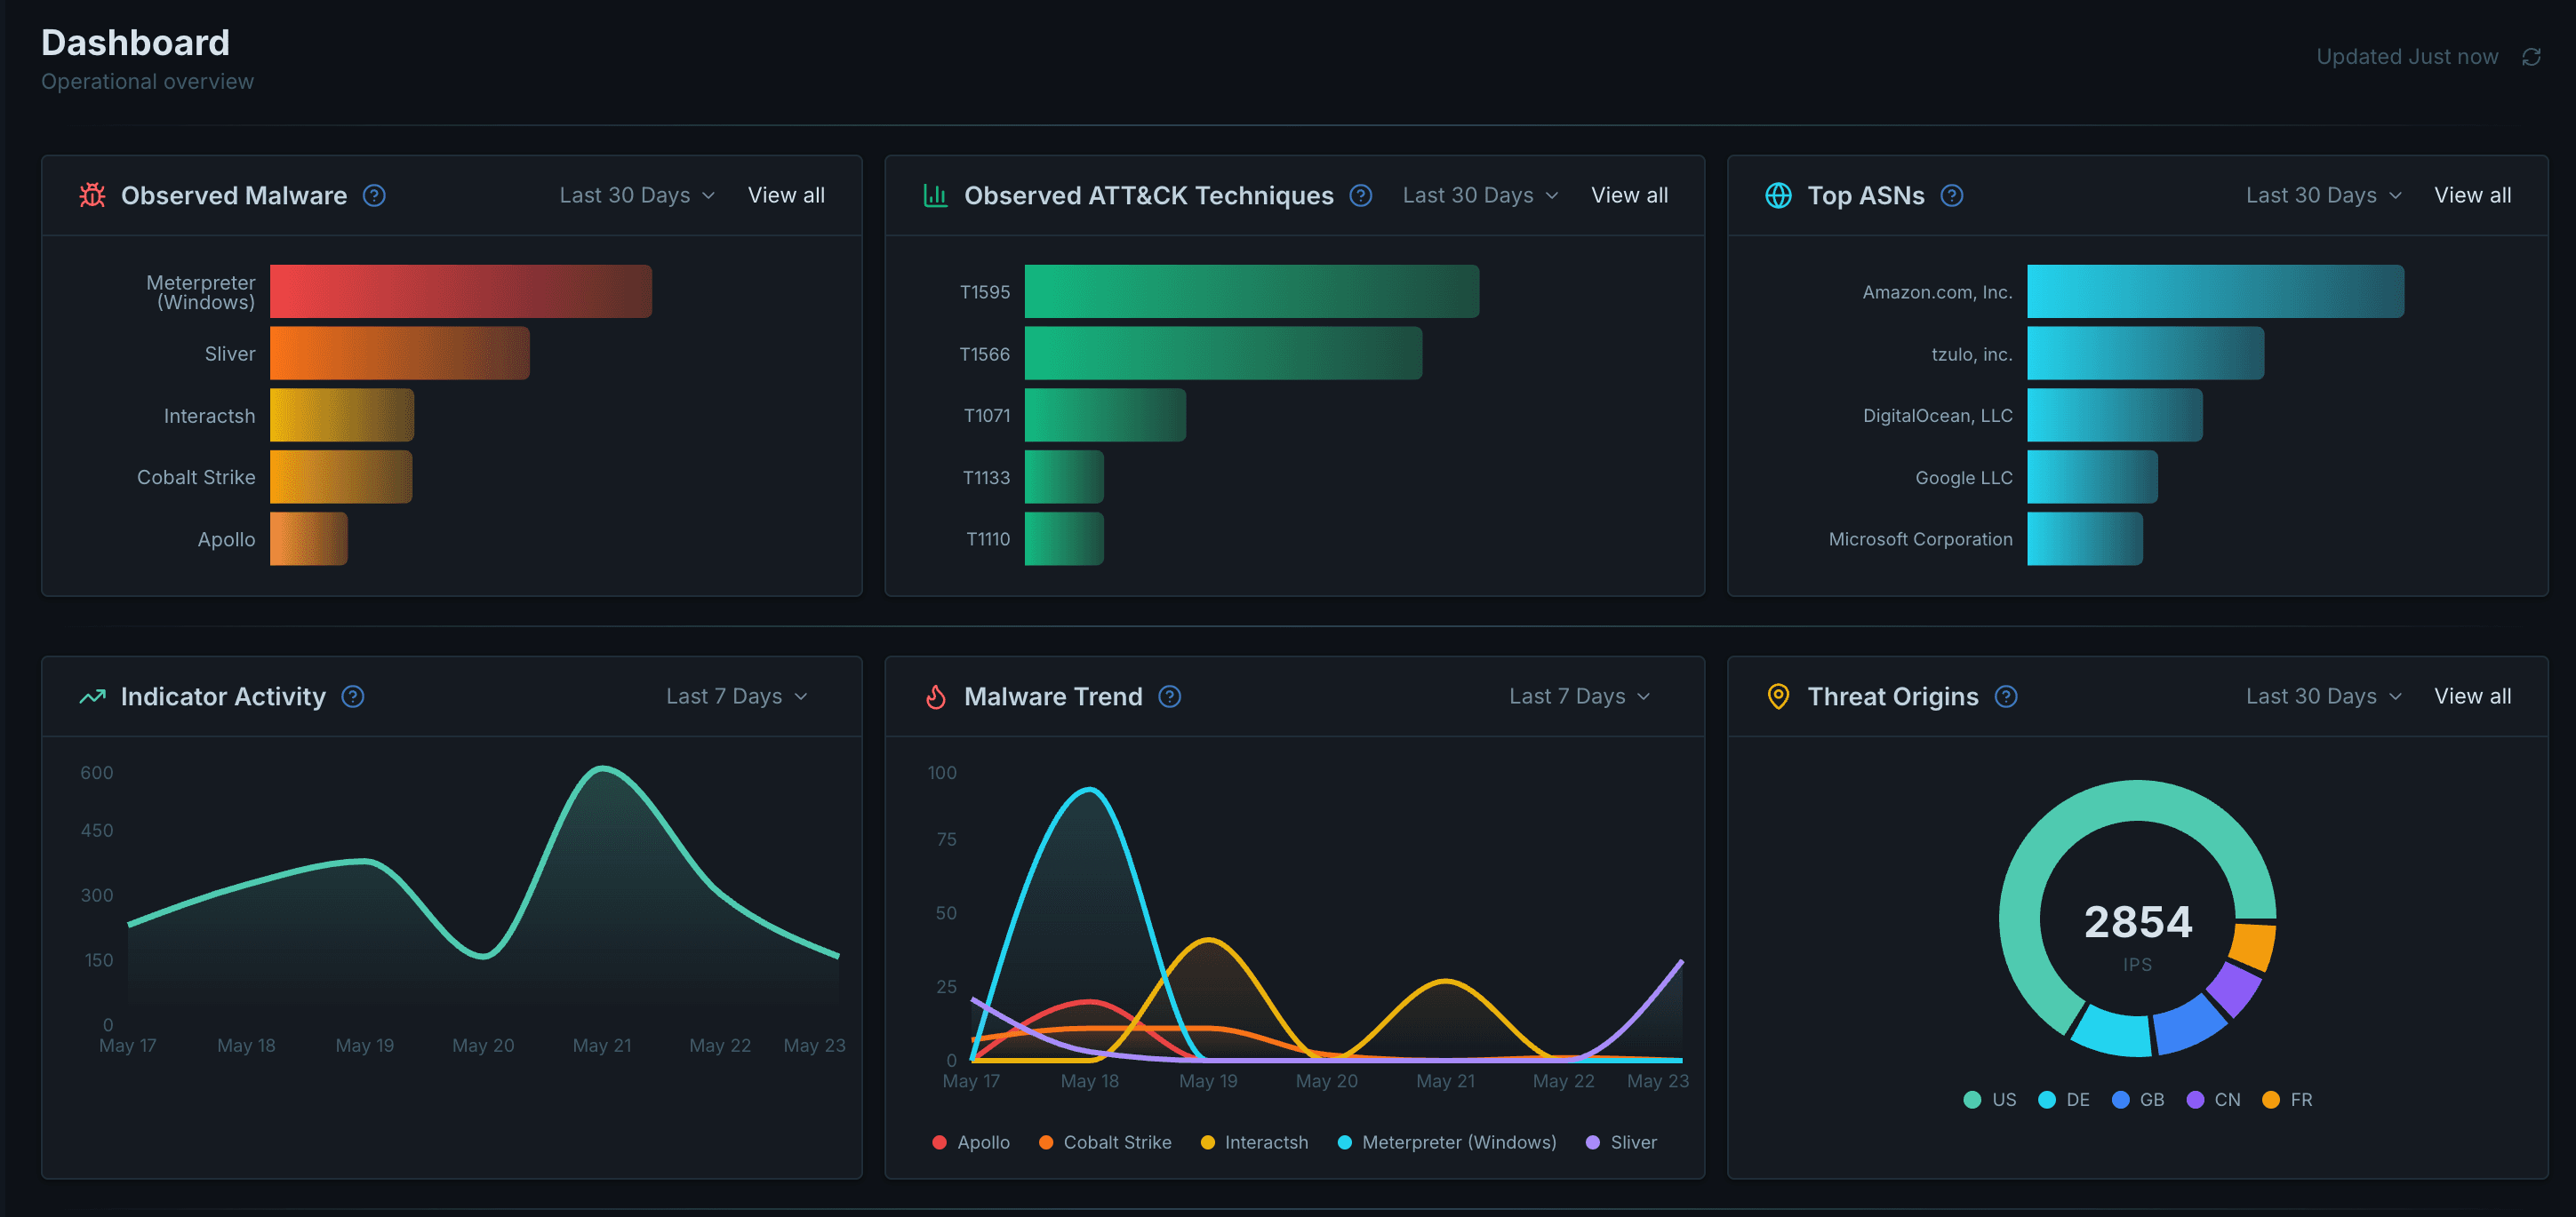Click the Microsoft Corporation ASN bar
This screenshot has height=1217, width=2576.
pos(2085,538)
